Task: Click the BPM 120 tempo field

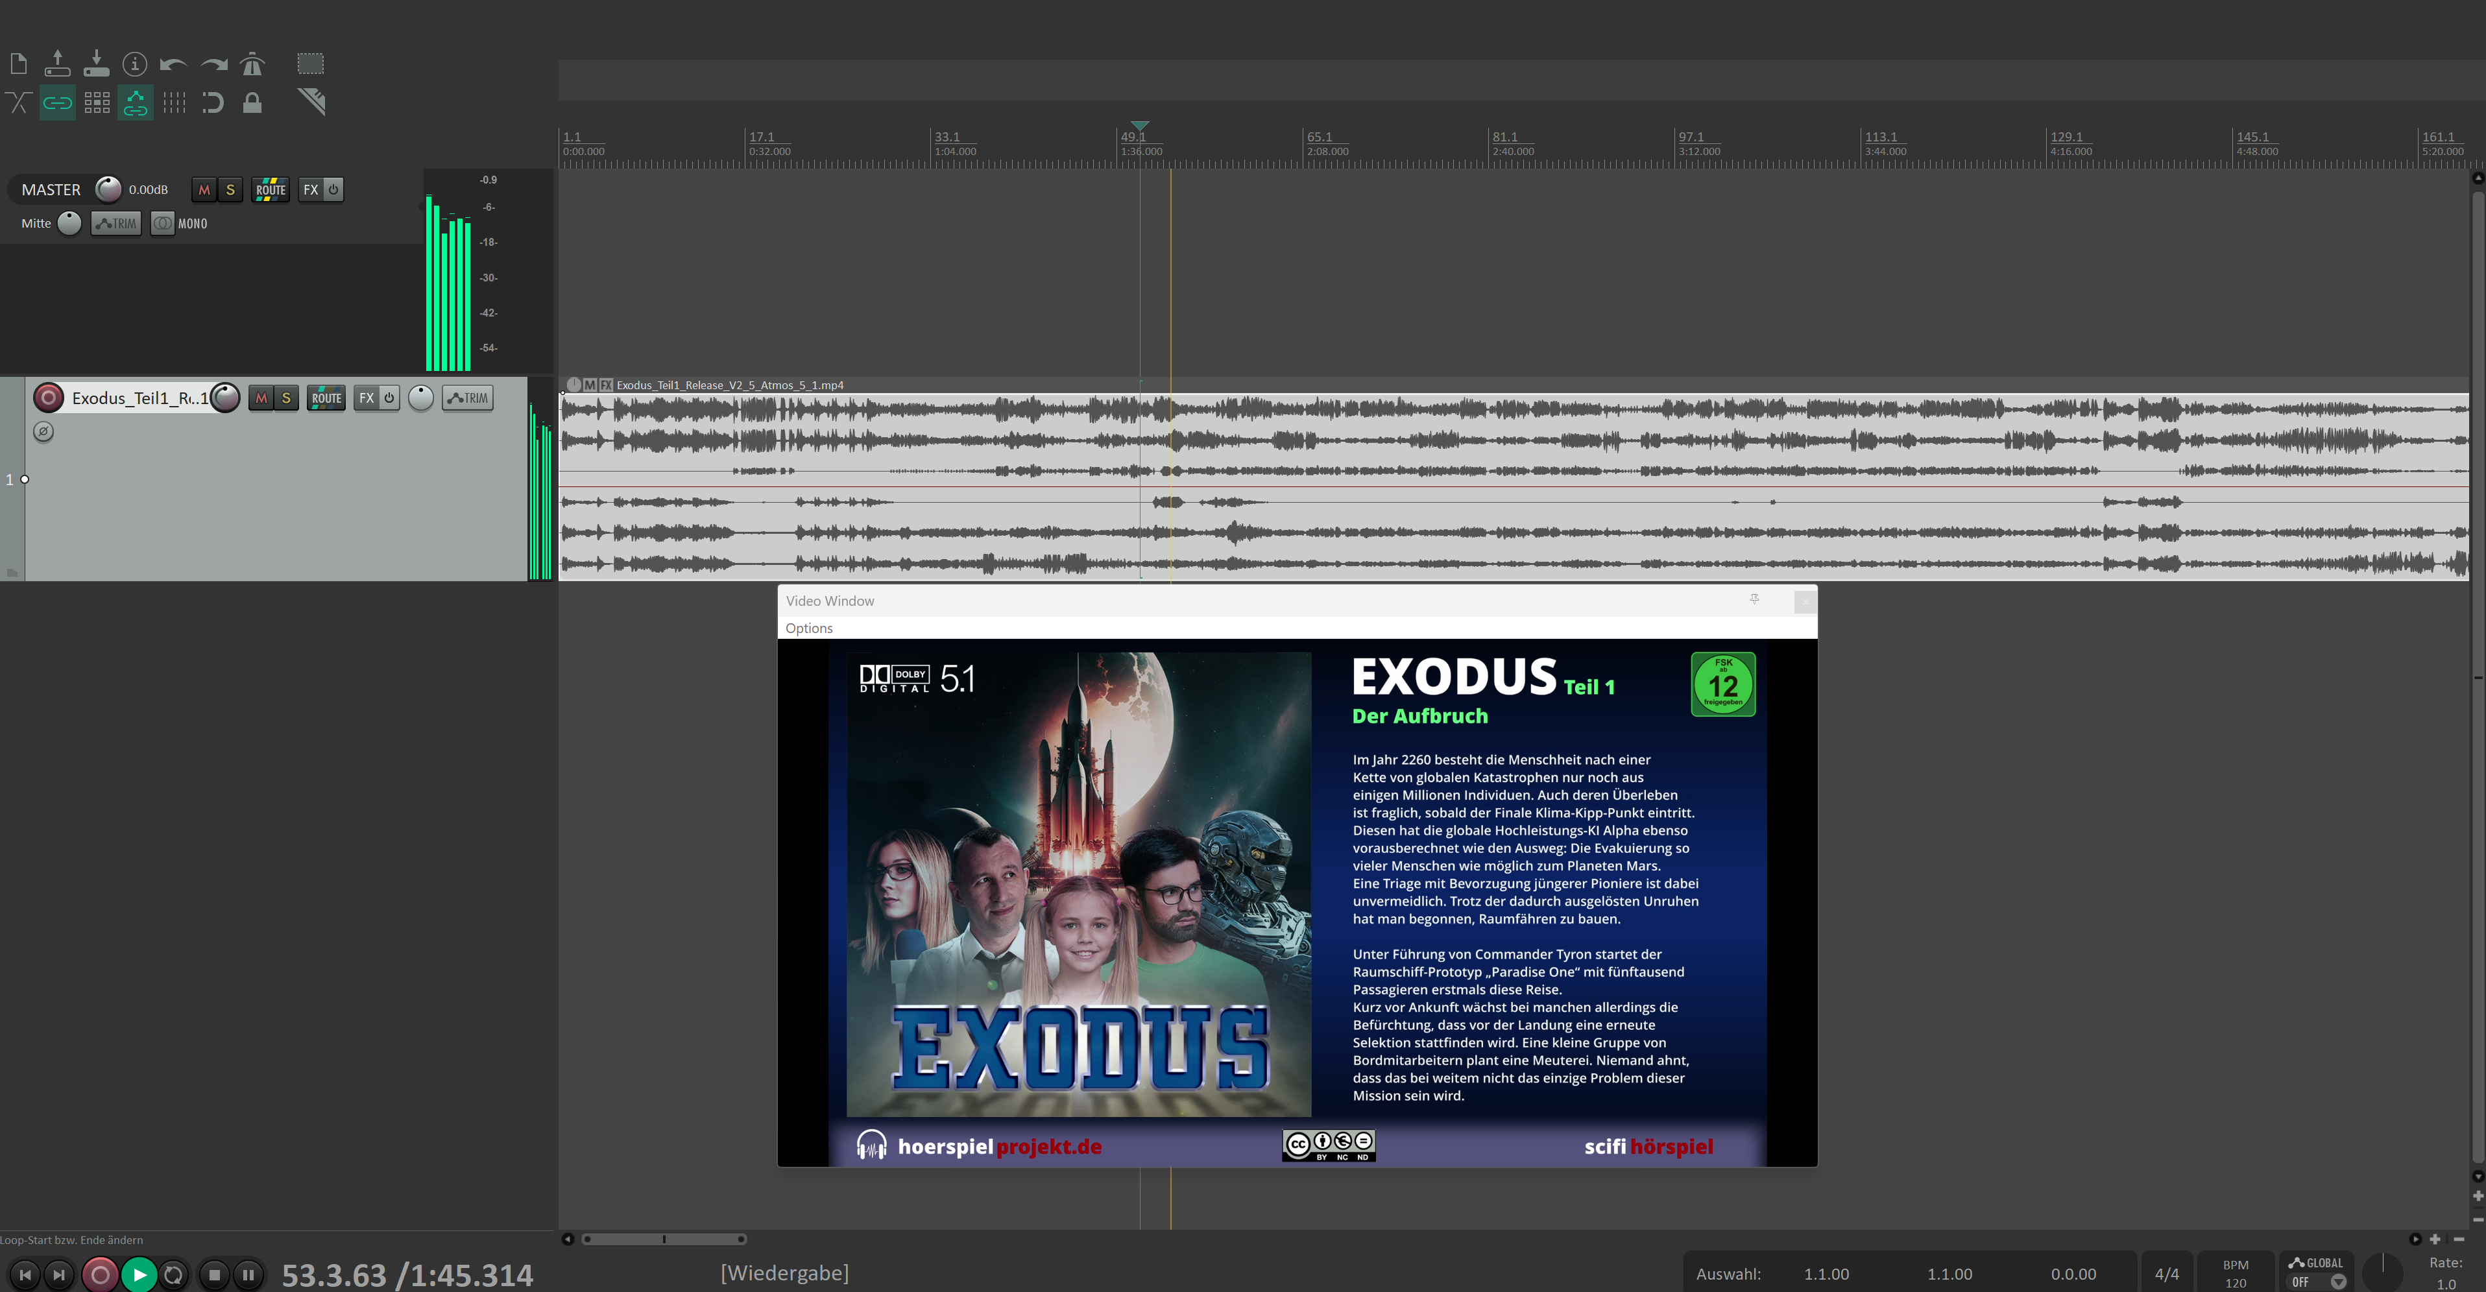Action: tap(2235, 1274)
